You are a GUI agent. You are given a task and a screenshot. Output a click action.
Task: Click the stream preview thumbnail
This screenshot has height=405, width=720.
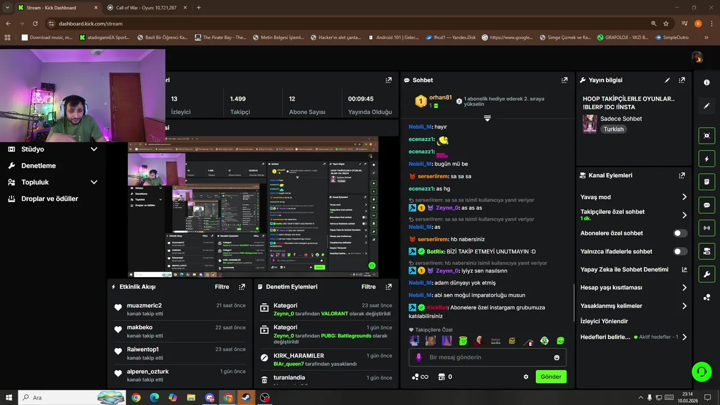(x=253, y=207)
